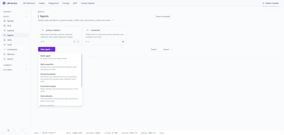Click the privacy-redactor agent sparkle icon
Screen dimensions: 284x135
43,30
